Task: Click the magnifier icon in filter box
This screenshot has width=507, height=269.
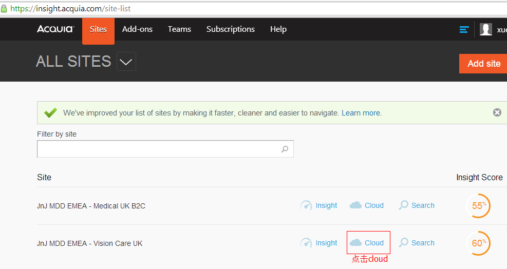Action: [x=285, y=149]
